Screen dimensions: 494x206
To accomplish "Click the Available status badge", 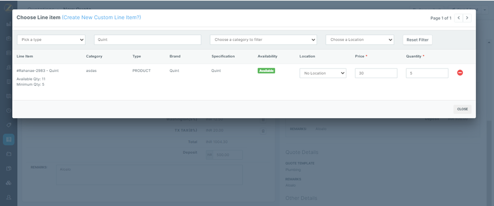I will [x=266, y=71].
